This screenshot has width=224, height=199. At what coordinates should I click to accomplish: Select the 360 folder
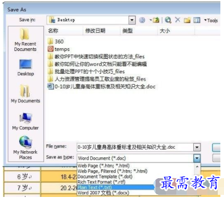(55, 42)
